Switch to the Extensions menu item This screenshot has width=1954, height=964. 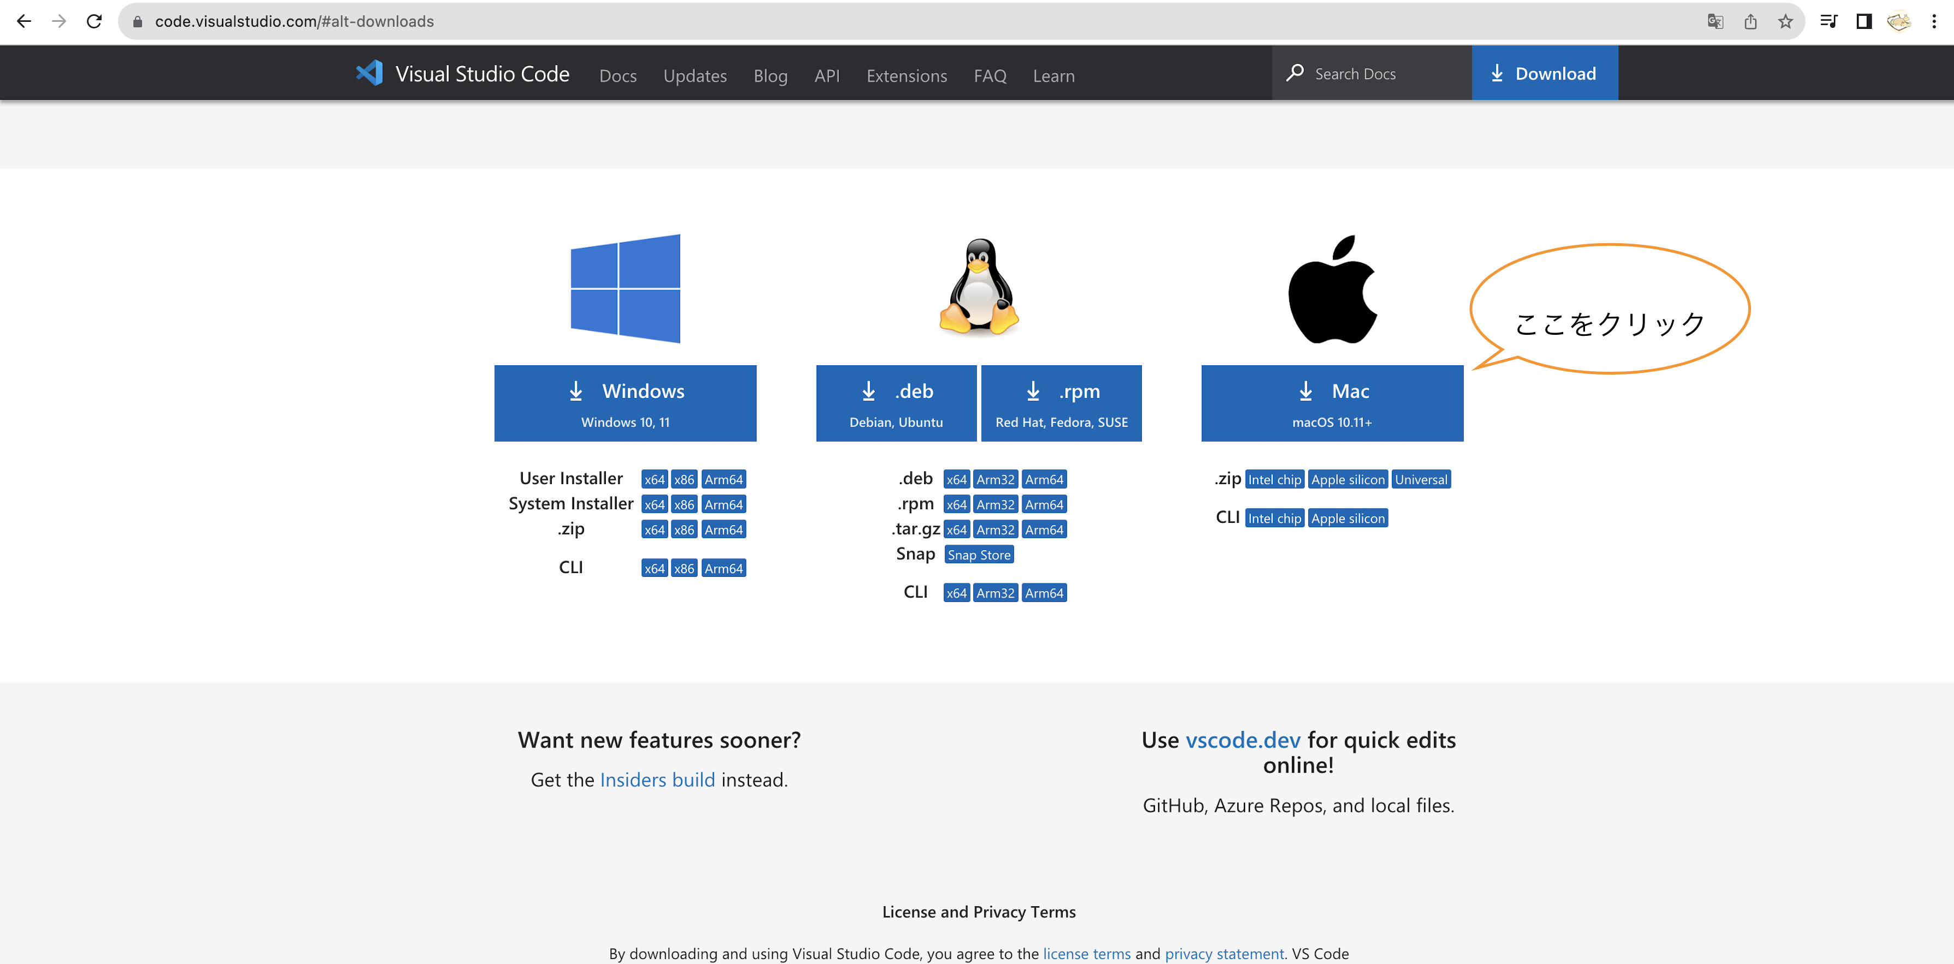coord(907,75)
